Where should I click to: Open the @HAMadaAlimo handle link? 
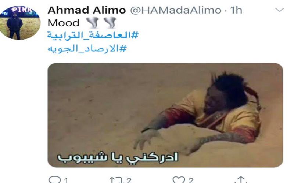pos(176,10)
